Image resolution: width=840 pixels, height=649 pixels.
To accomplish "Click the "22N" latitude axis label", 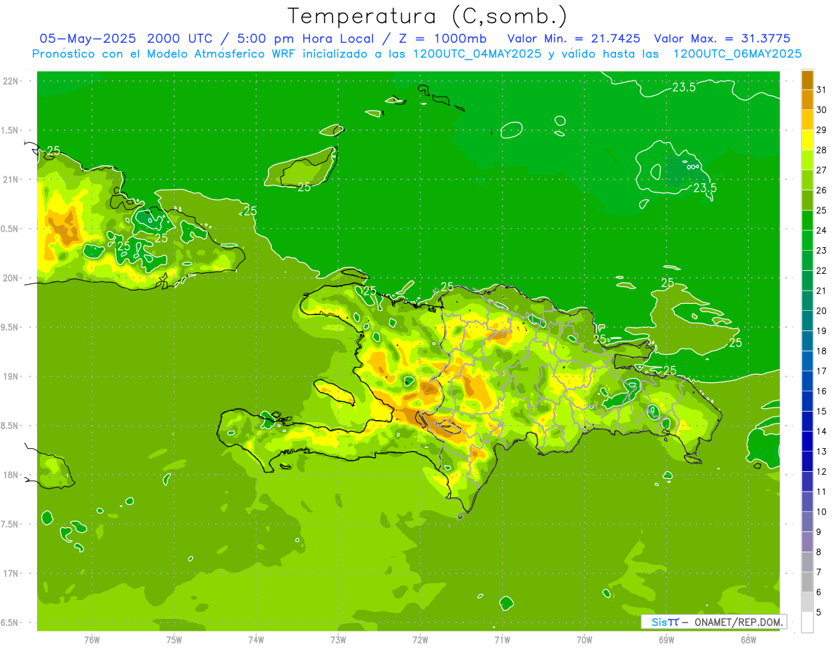I will click(x=11, y=81).
